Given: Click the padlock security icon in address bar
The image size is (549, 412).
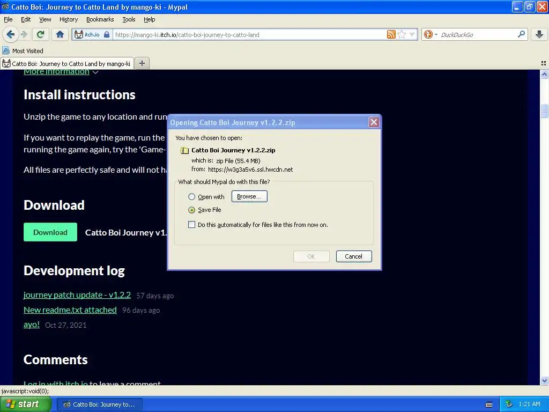Looking at the screenshot, I should pos(107,34).
